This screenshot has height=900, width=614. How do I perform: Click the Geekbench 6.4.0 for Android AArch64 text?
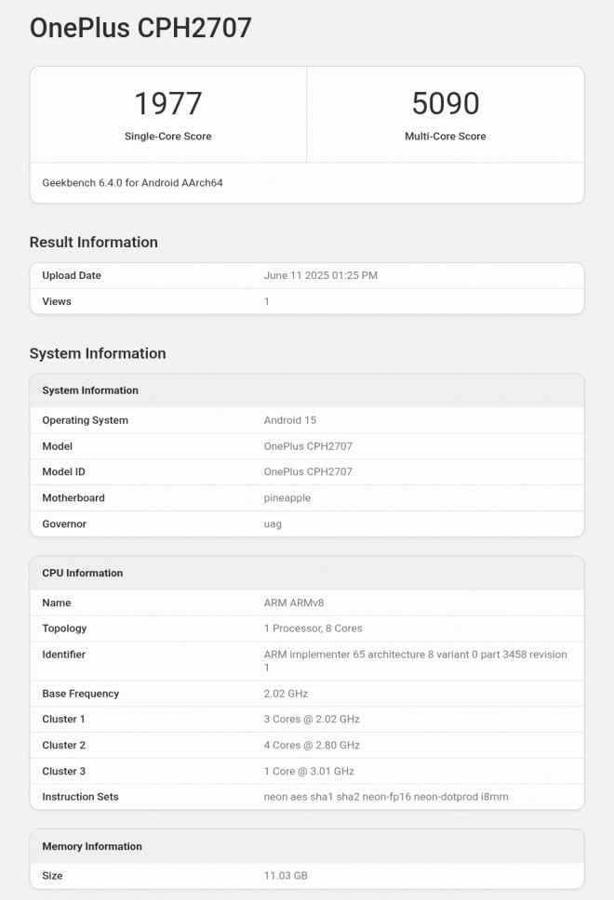132,183
